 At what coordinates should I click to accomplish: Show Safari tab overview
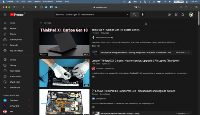click(196, 7)
